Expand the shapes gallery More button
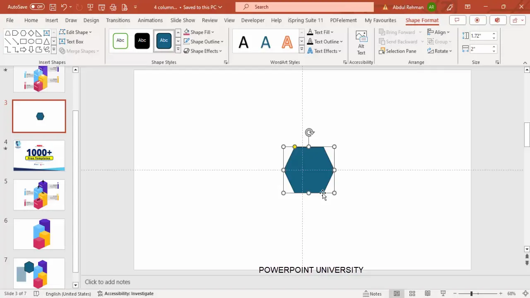530x298 pixels. pos(54,50)
